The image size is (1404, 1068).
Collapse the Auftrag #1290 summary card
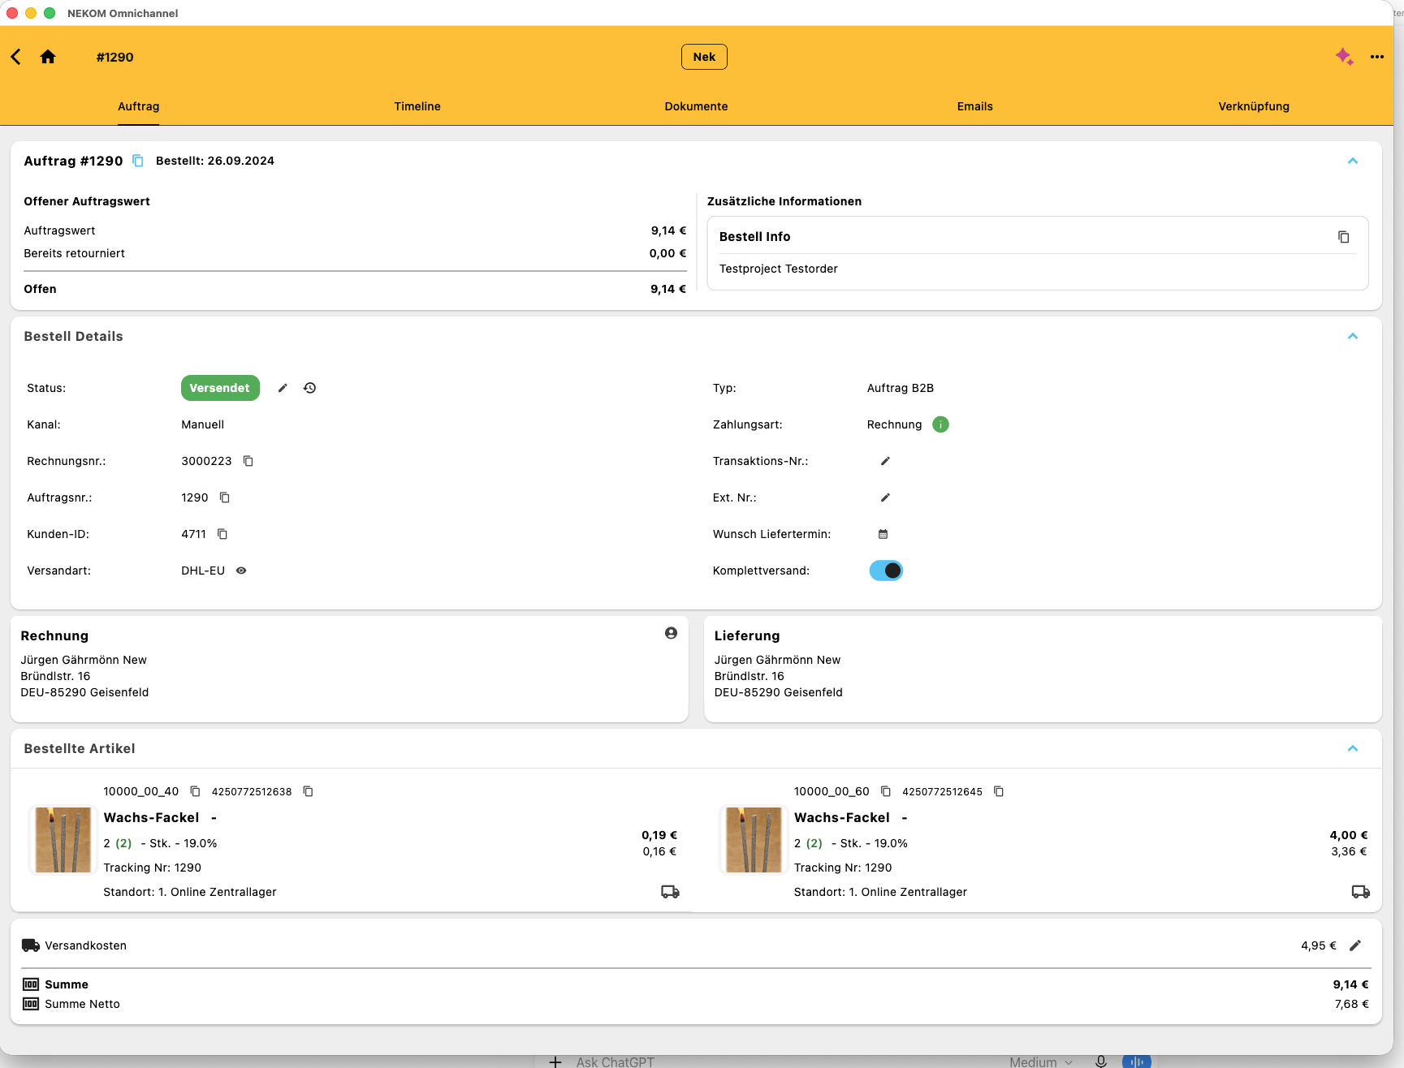point(1353,161)
